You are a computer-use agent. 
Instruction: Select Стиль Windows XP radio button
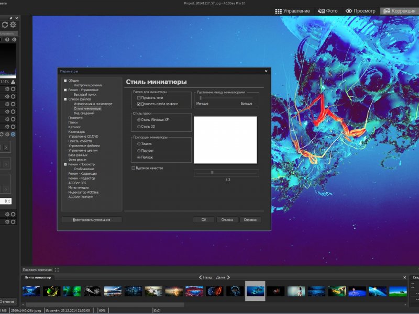(x=139, y=120)
